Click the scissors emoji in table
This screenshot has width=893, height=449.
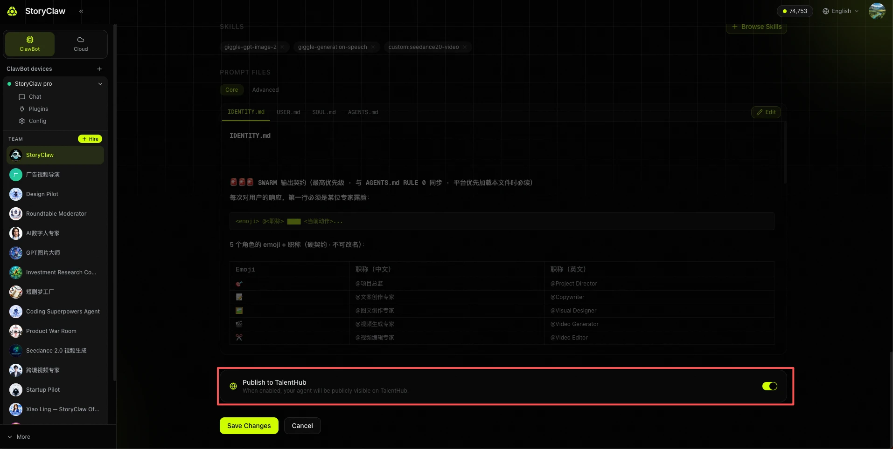pos(239,338)
